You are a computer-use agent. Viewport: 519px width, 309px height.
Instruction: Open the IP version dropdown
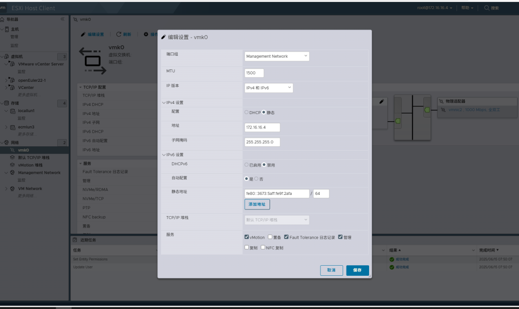pyautogui.click(x=269, y=88)
